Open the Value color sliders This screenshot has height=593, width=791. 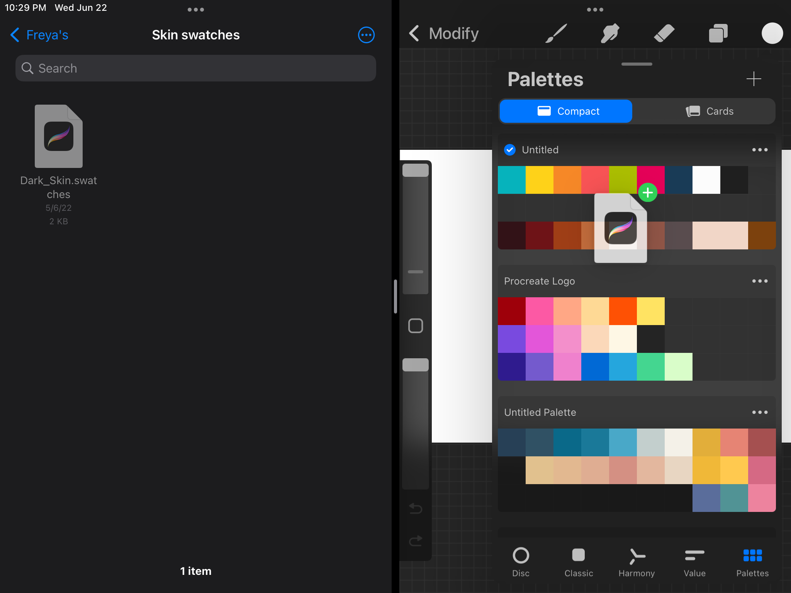point(694,562)
